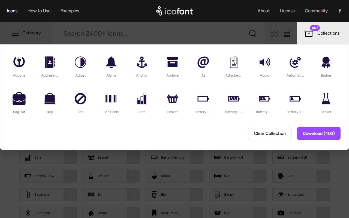This screenshot has width=349, height=218.
Task: Click the icofont logo
Action: tap(174, 11)
